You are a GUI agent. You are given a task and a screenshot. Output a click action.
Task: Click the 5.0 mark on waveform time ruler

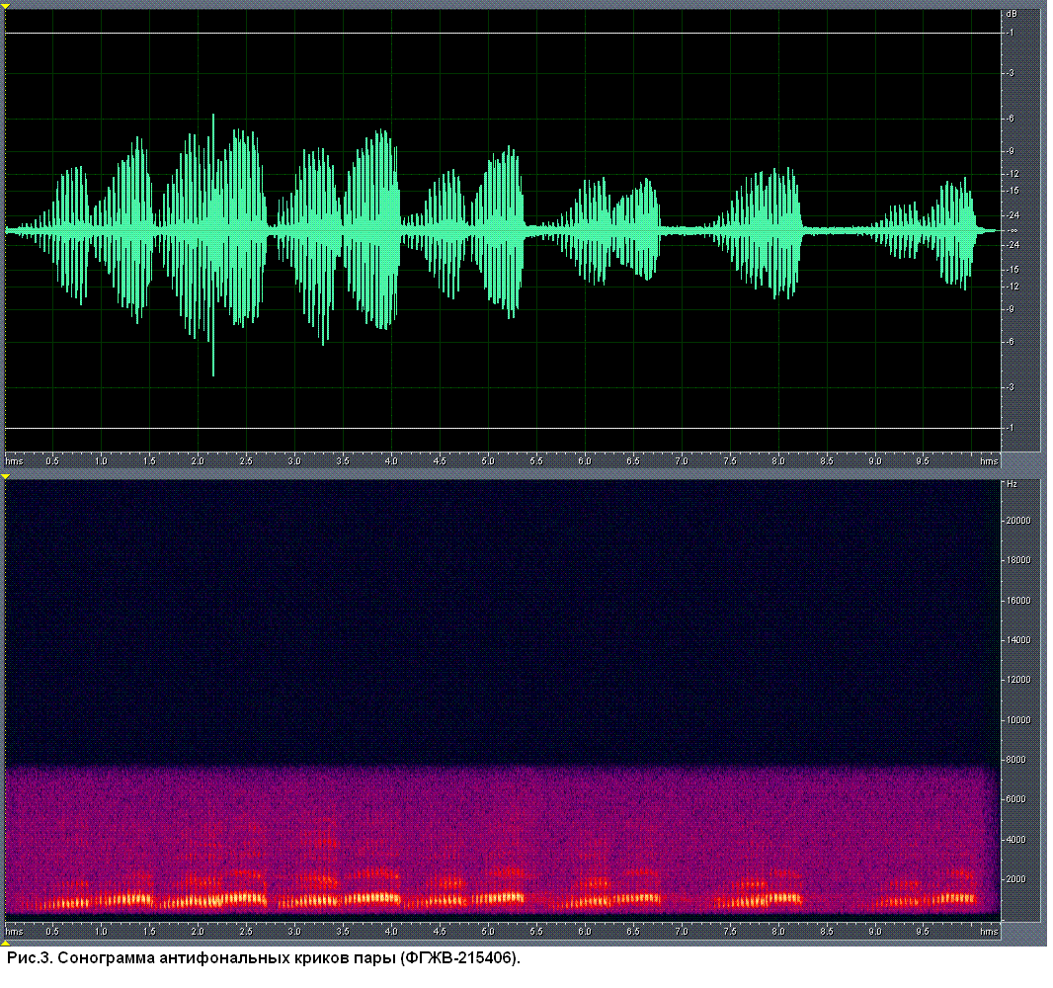(x=488, y=461)
